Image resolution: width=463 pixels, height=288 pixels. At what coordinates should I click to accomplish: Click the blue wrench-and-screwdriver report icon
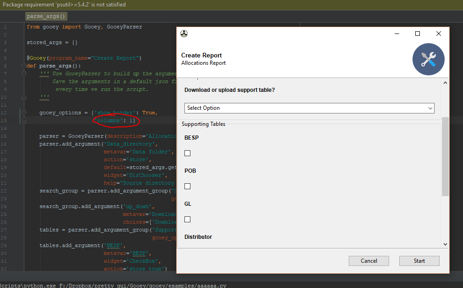pos(428,59)
